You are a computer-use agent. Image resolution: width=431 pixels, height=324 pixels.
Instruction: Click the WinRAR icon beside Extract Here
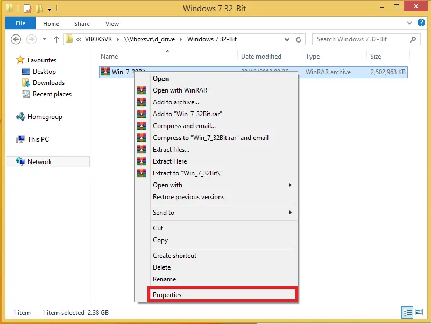(142, 161)
